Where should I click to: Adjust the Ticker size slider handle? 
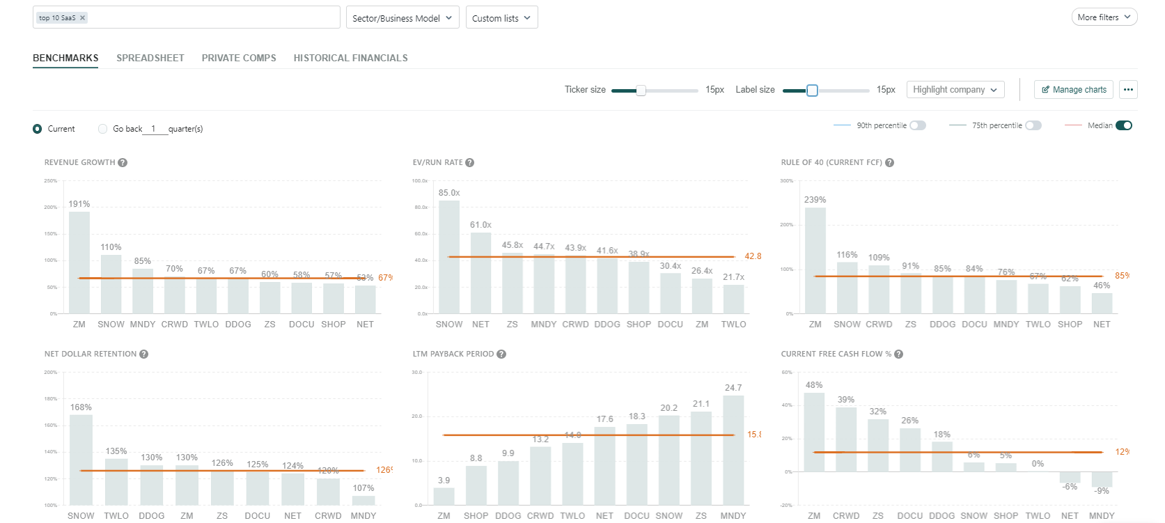(641, 91)
